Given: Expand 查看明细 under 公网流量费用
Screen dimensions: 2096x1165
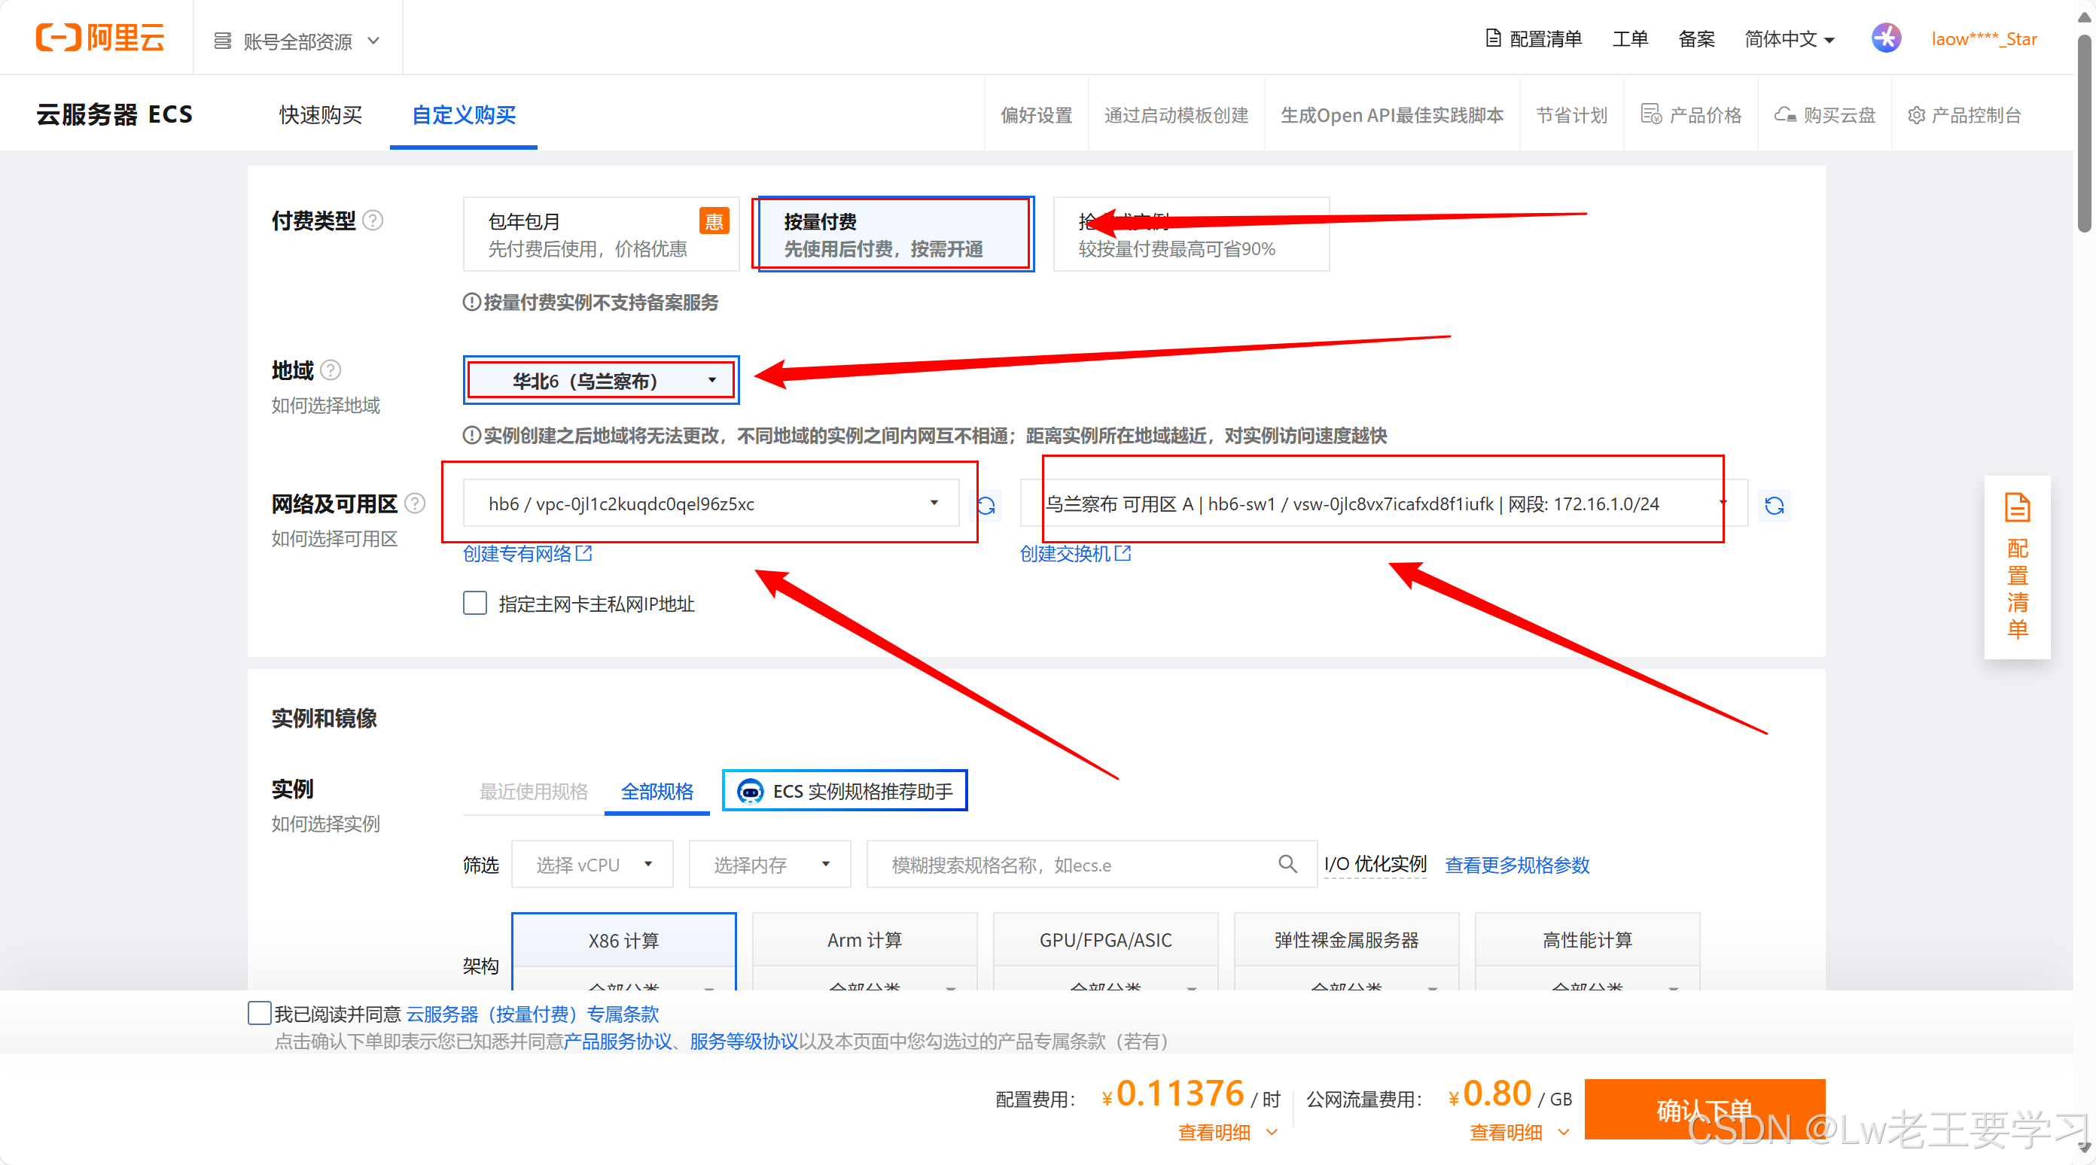Looking at the screenshot, I should tap(1519, 1132).
